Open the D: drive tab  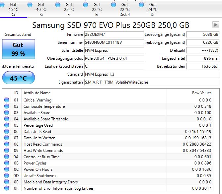point(153,10)
